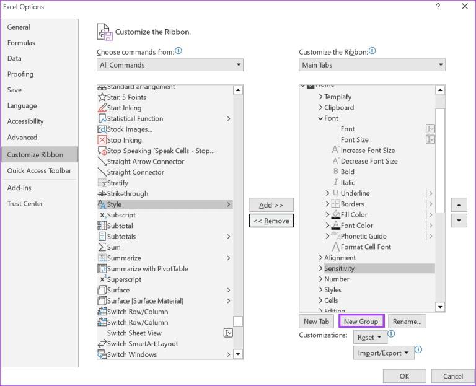The height and width of the screenshot is (386, 476).
Task: Expand the Clipboard group
Action: tap(320, 107)
